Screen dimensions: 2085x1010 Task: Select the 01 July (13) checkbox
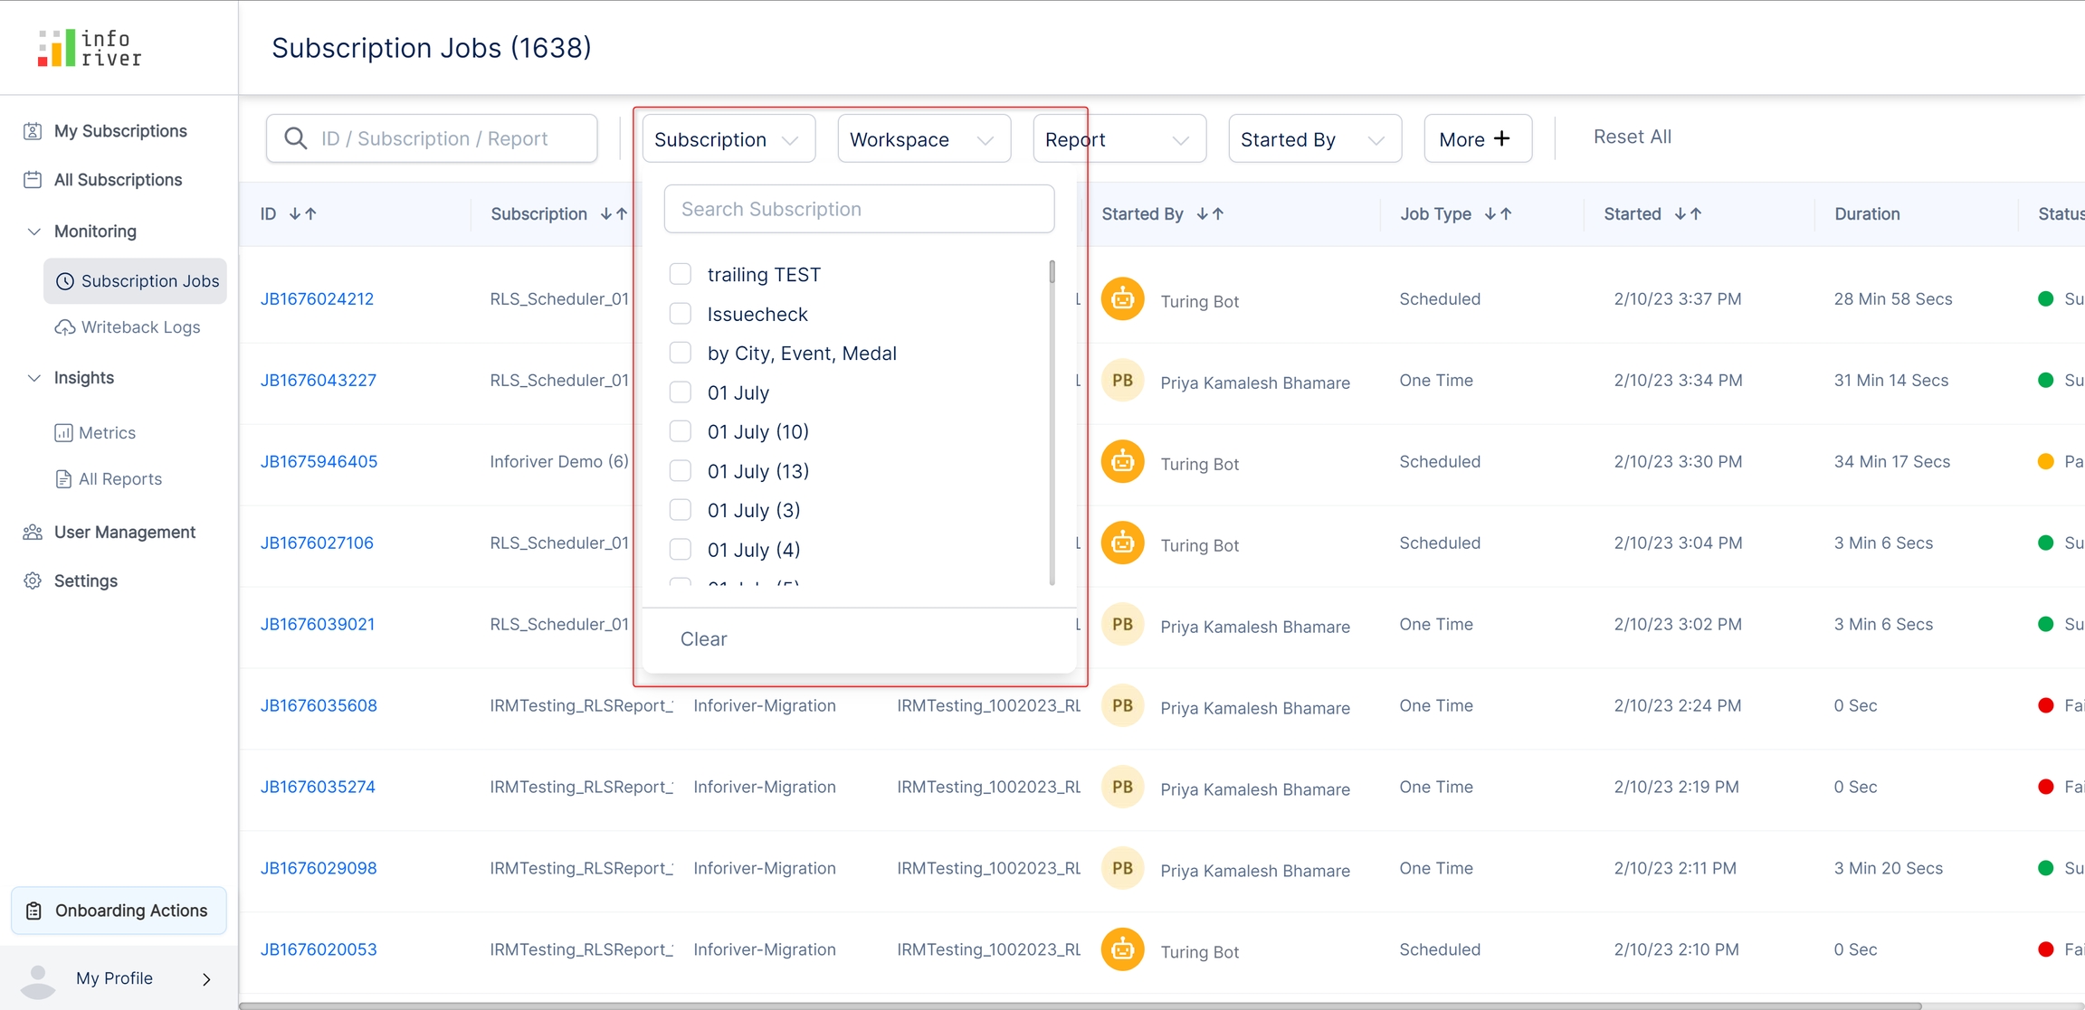click(x=680, y=471)
